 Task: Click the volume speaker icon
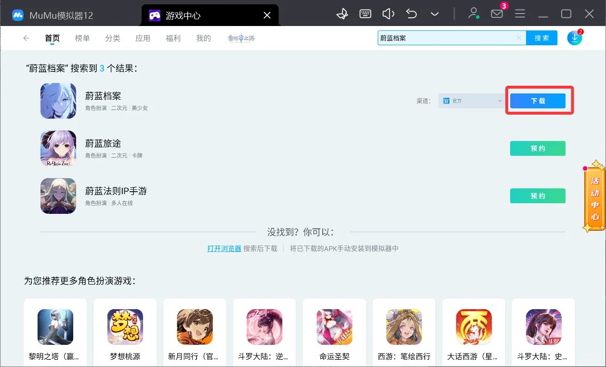click(388, 14)
